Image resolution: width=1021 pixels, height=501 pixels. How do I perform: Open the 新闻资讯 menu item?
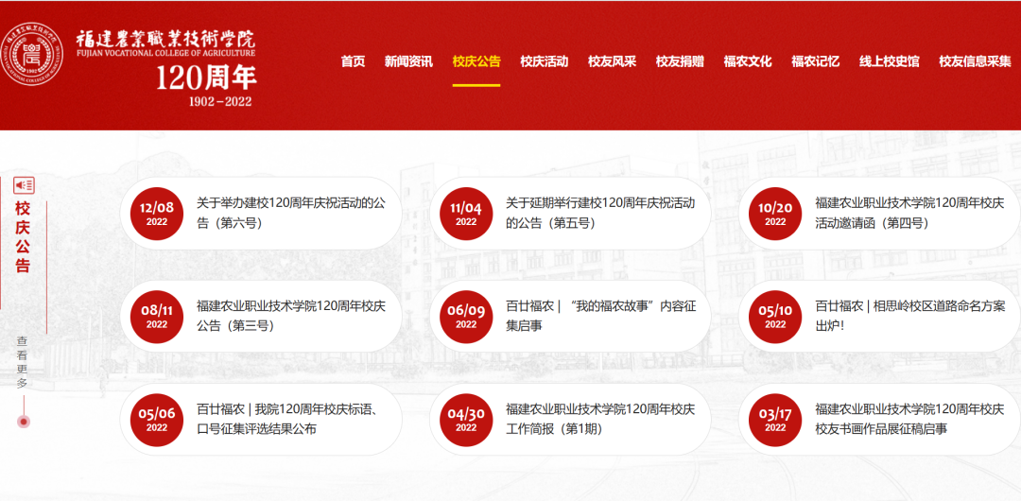click(x=408, y=61)
